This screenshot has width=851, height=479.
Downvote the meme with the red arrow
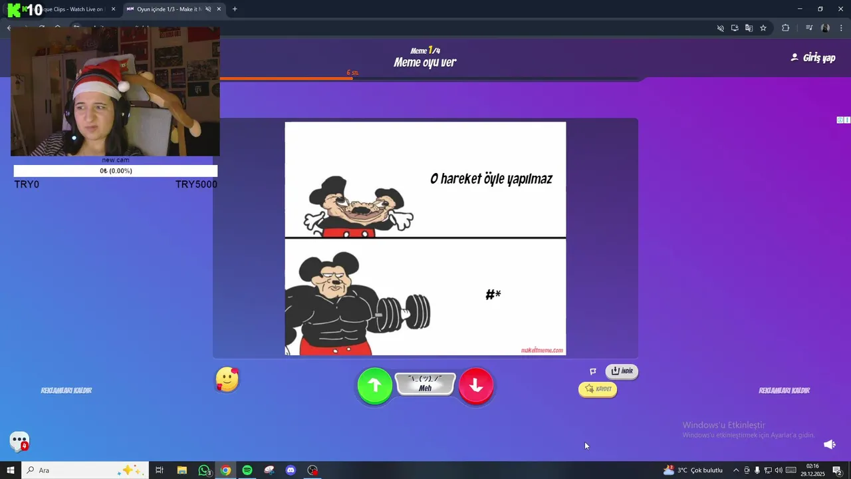pyautogui.click(x=476, y=385)
